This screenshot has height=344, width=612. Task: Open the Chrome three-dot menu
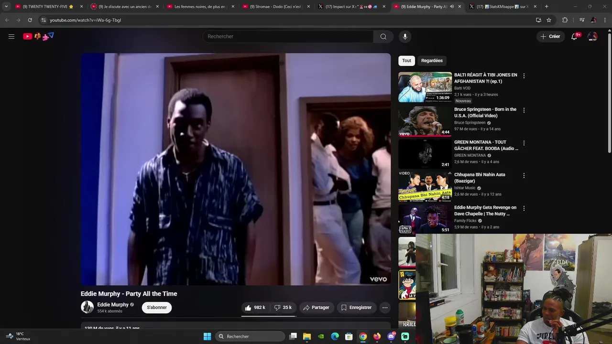(x=605, y=20)
